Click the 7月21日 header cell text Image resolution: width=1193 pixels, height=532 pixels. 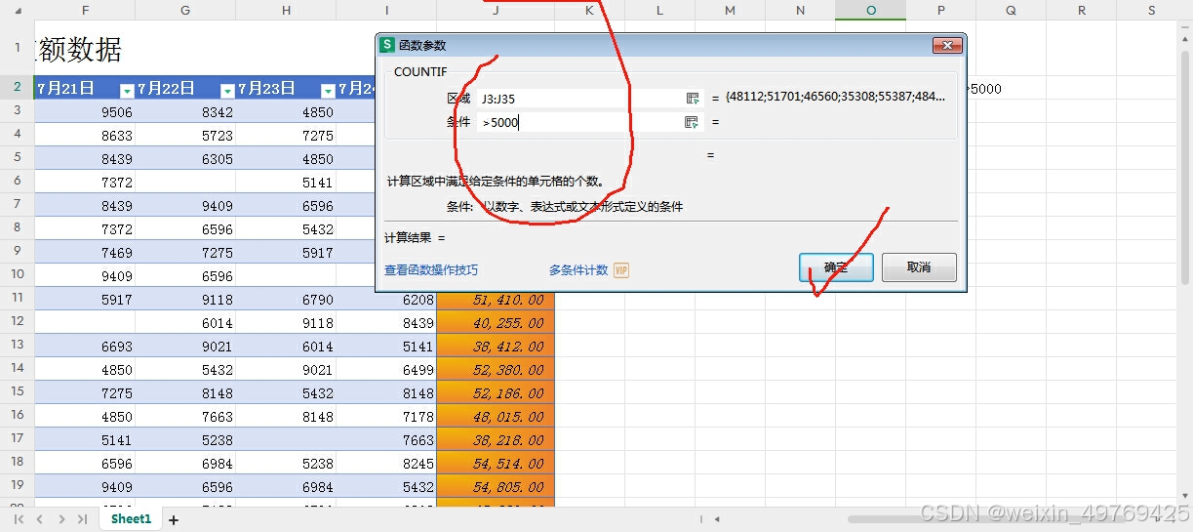(66, 88)
